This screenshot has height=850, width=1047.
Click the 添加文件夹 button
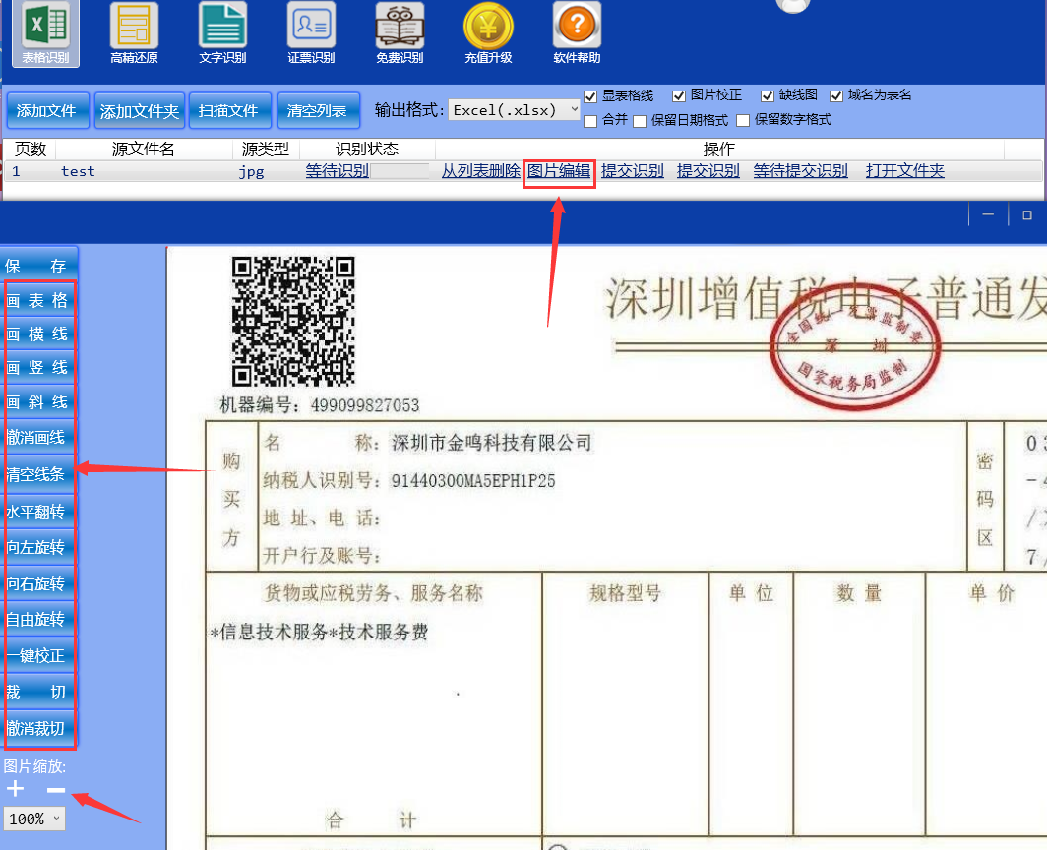coord(140,111)
